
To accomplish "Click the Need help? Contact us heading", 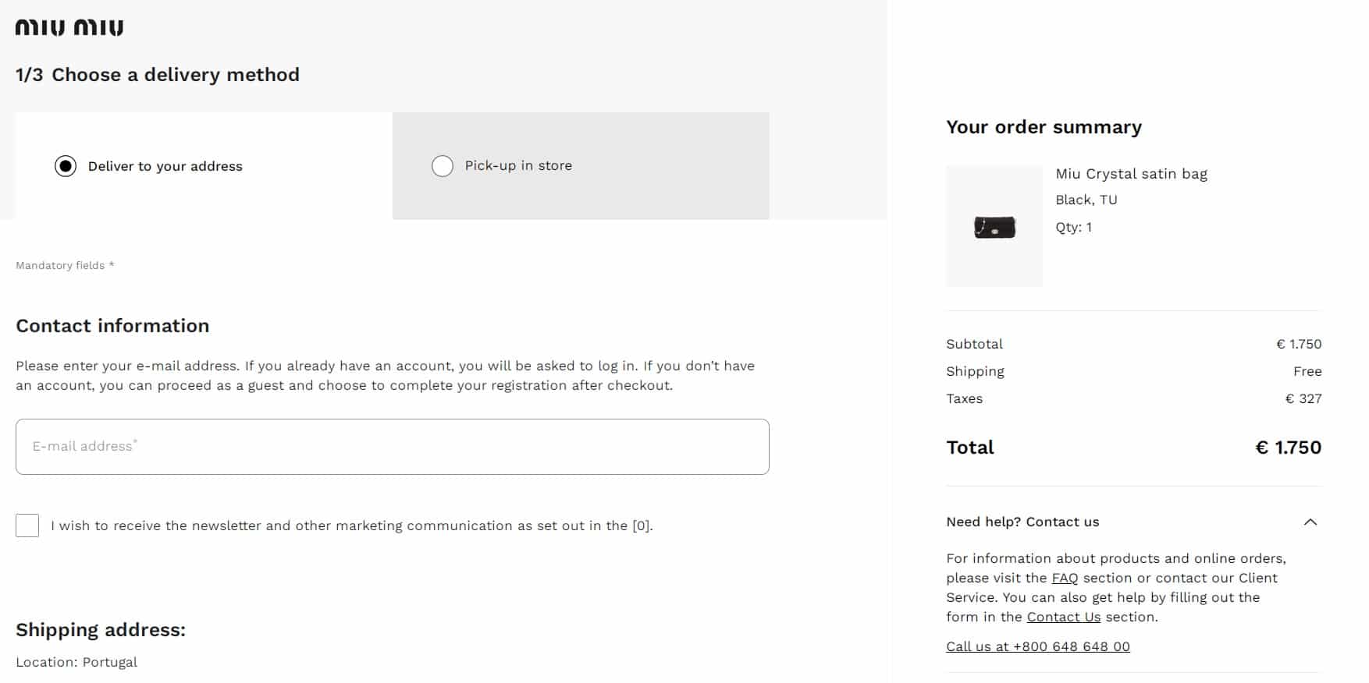I will click(x=1022, y=522).
